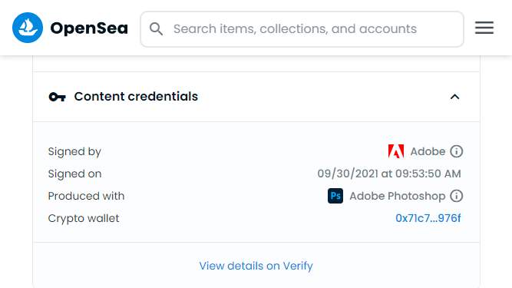The height and width of the screenshot is (288, 512).
Task: Open the crypto wallet address 0x71c7...976f
Action: 428,218
